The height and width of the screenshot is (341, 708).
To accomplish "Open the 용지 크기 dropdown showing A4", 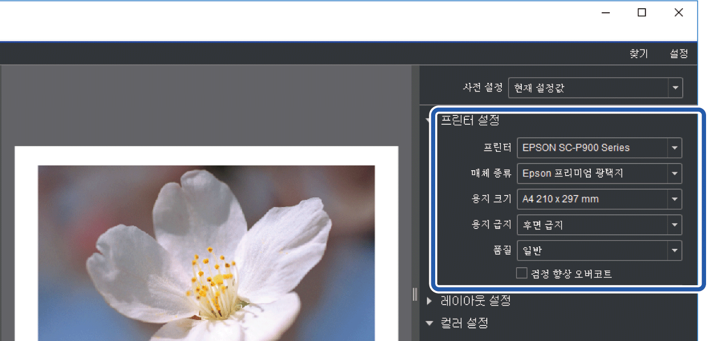I will pyautogui.click(x=599, y=199).
